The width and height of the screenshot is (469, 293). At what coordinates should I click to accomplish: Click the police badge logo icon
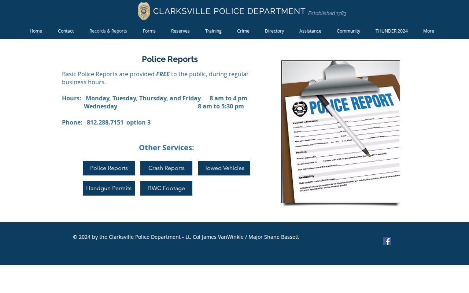coord(144,11)
